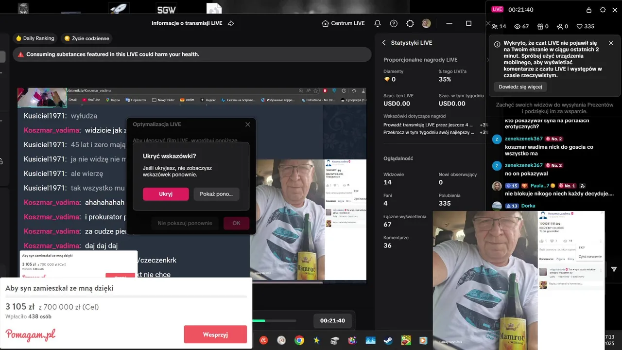Open Карты bookmark in streamed browser
This screenshot has height=350, width=622.
click(113, 100)
